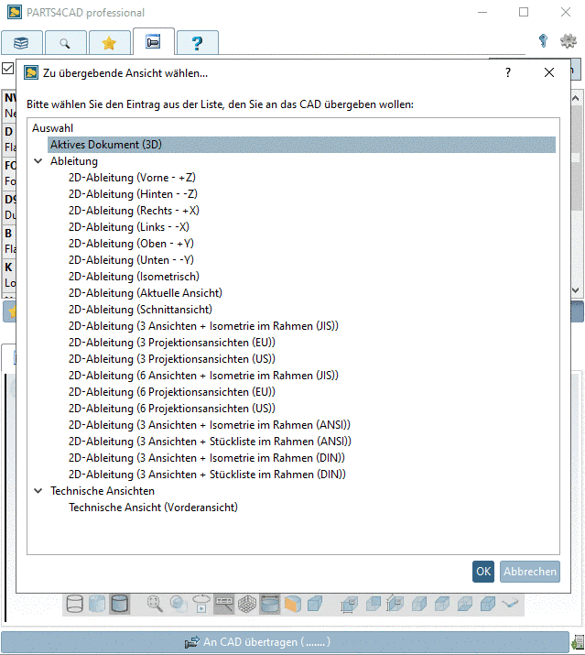Screen dimensions: 585x655
Task: Click wireframe cylinder display mode icon
Action: tap(75, 604)
